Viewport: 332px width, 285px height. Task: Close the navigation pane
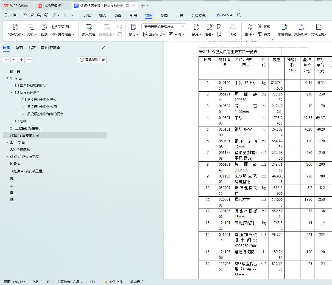point(103,48)
